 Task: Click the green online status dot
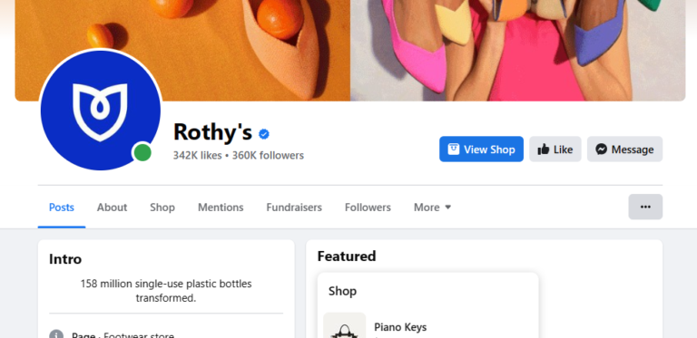(142, 153)
